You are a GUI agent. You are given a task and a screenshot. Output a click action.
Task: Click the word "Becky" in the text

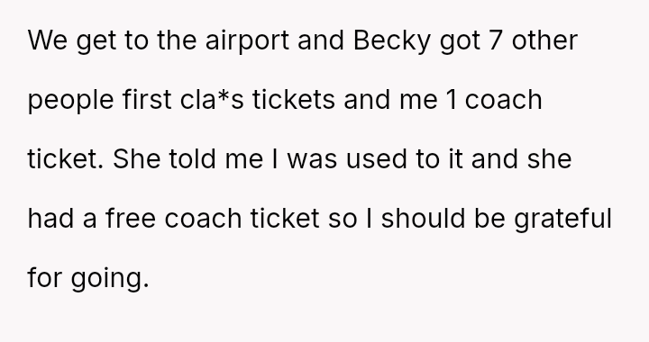[391, 41]
